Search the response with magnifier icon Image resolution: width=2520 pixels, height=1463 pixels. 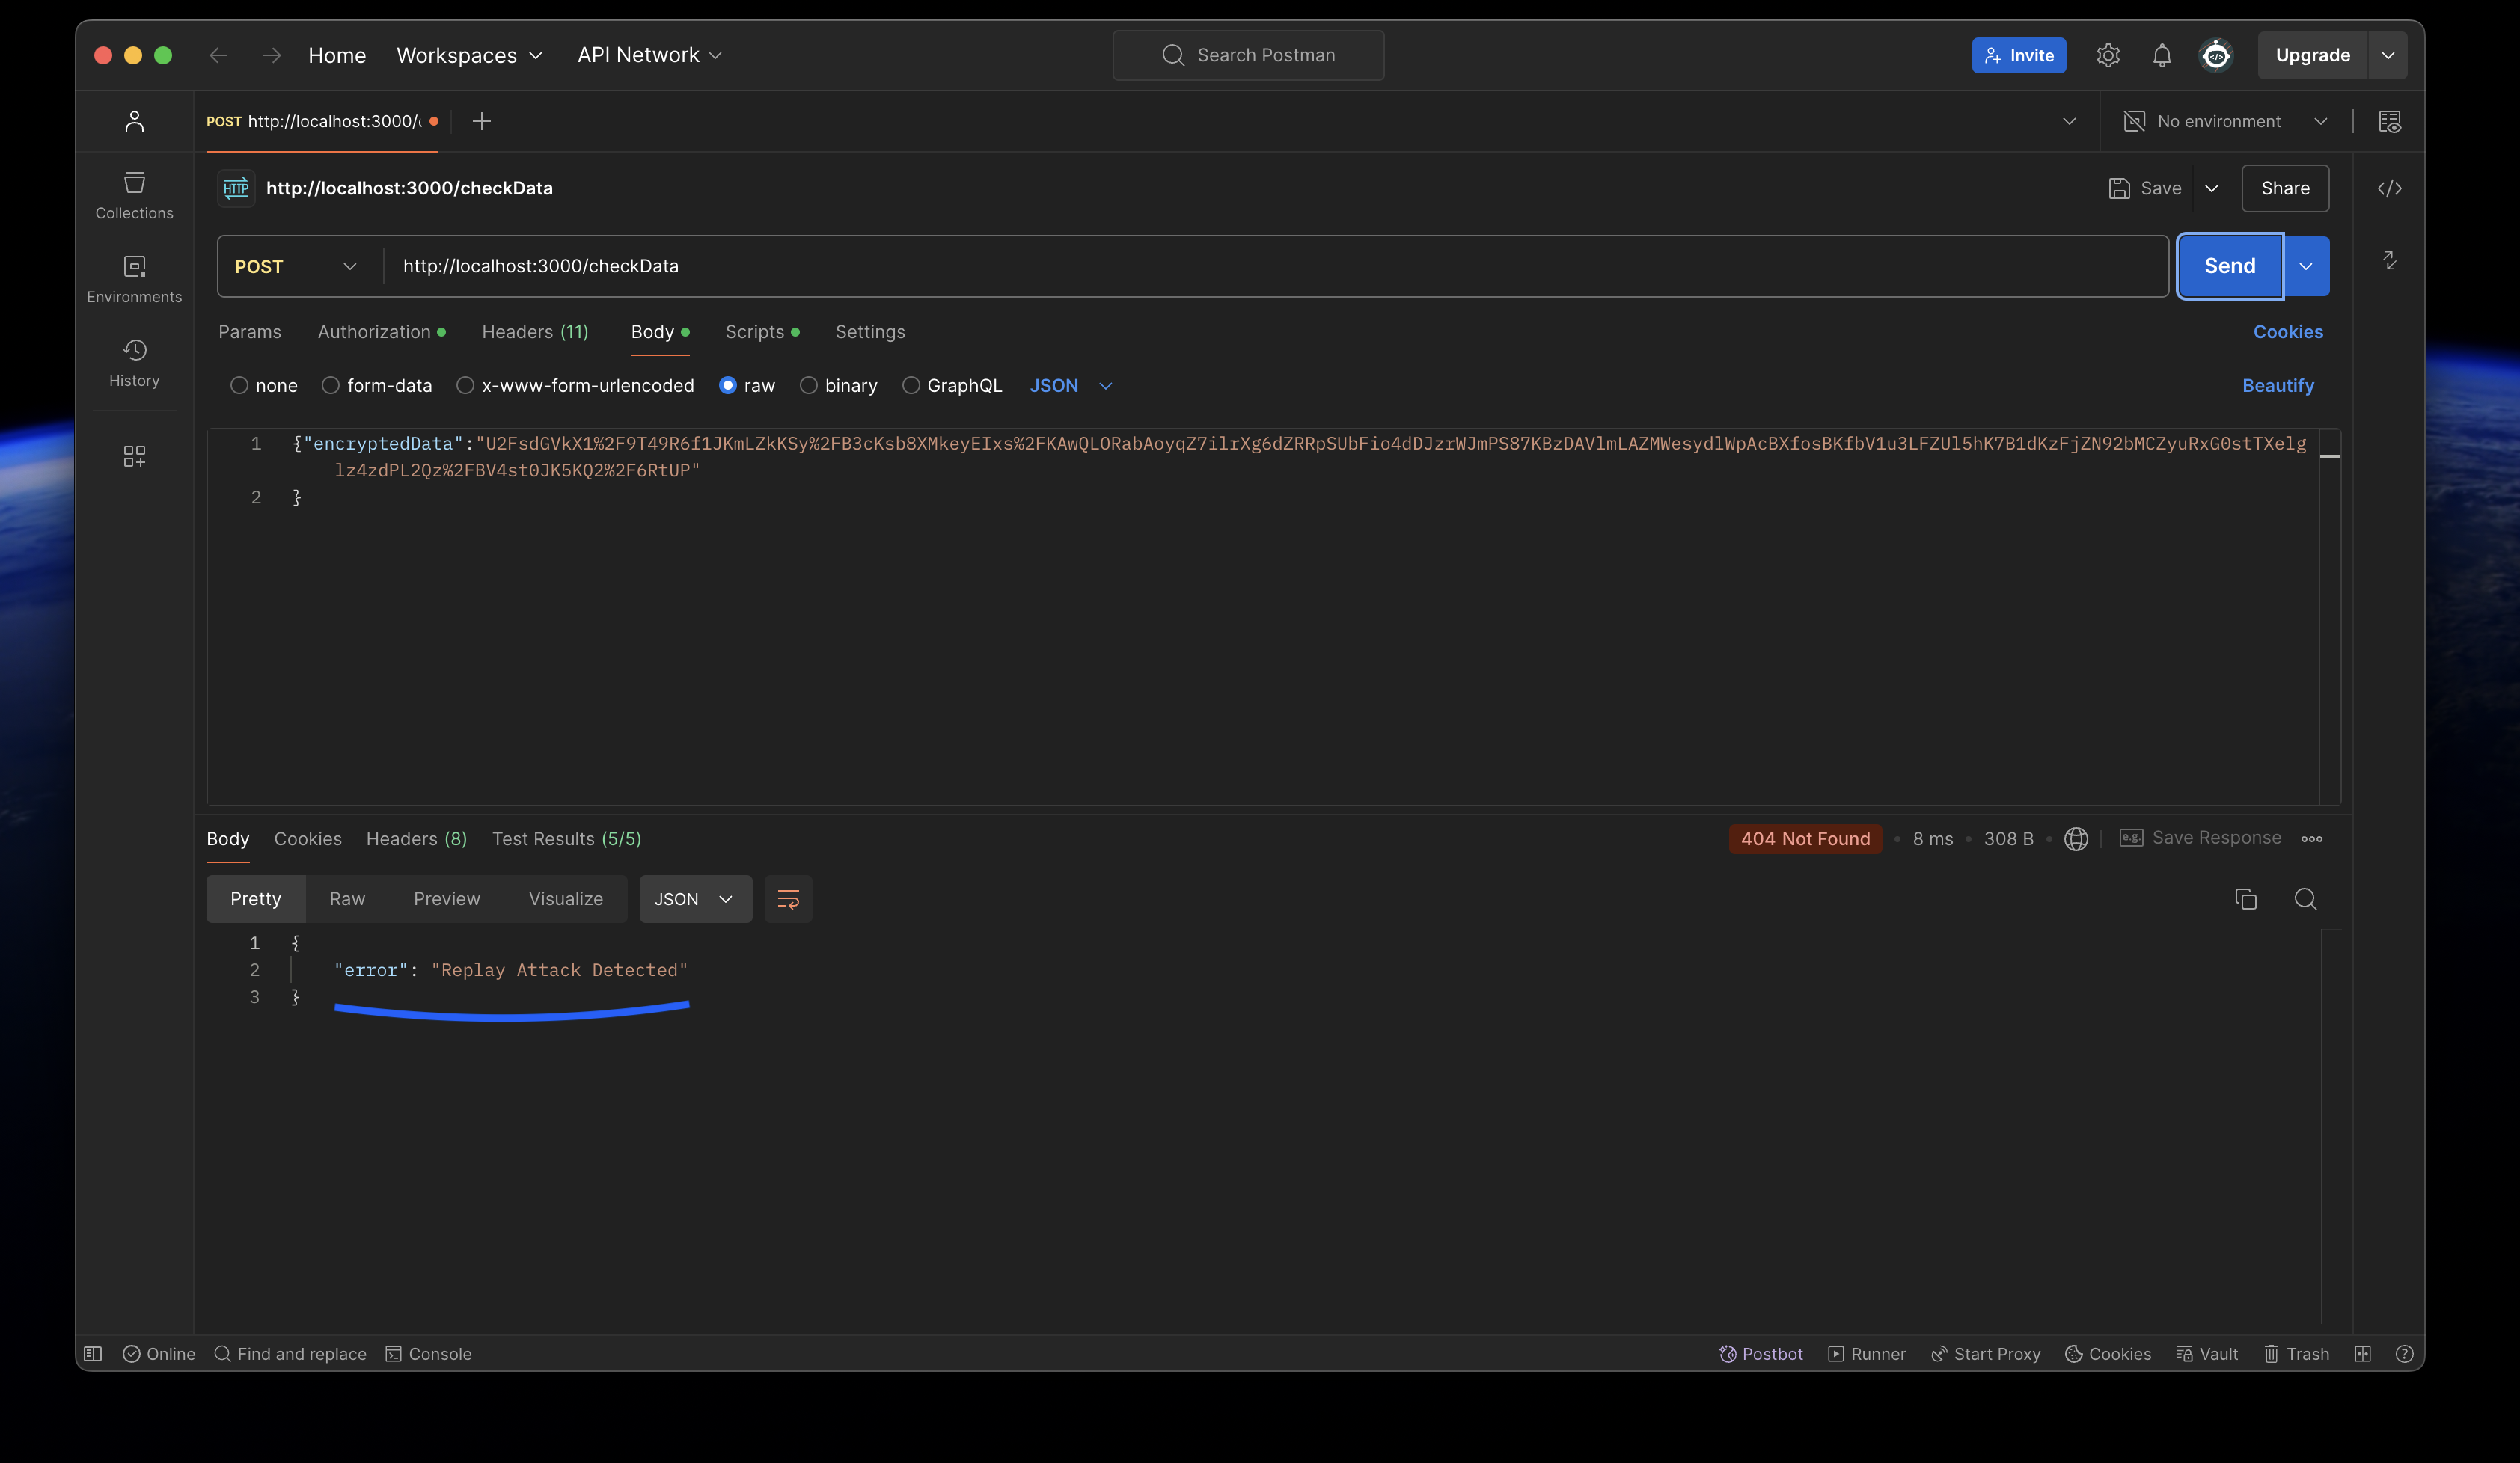tap(2305, 899)
